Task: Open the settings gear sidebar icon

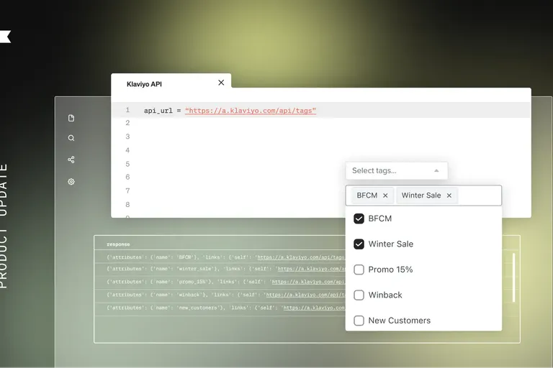Action: (x=71, y=182)
